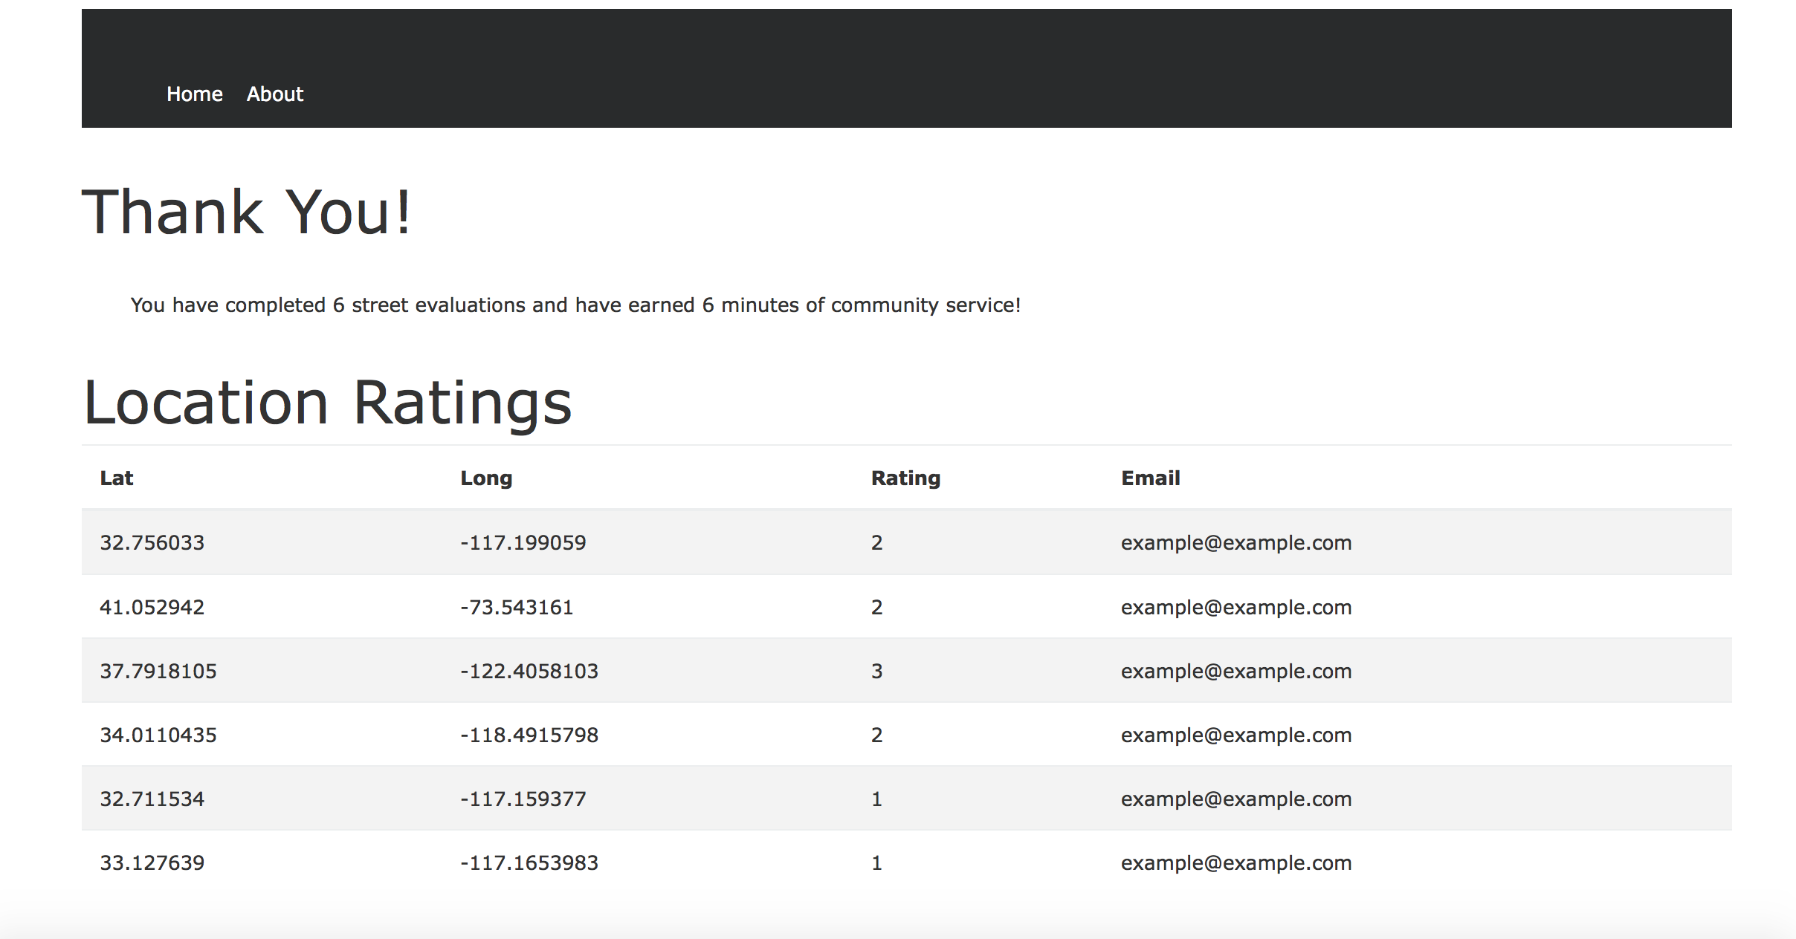
Task: Click latitude value 37.7918105
Action: point(158,672)
